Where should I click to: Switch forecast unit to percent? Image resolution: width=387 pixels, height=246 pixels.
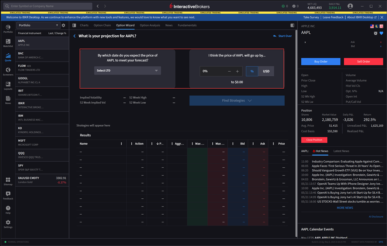point(252,71)
